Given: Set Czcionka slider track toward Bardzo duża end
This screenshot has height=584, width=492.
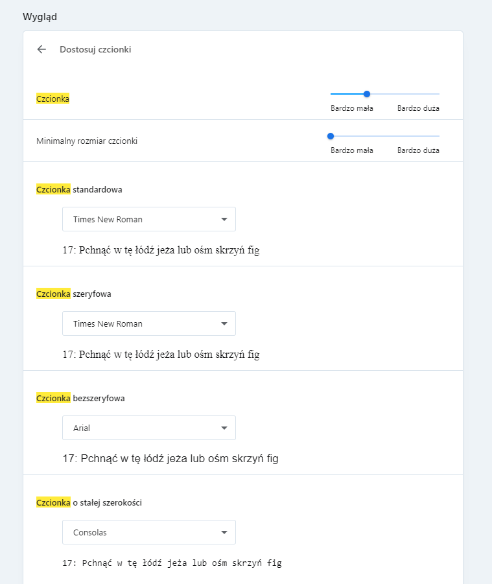Looking at the screenshot, I should pyautogui.click(x=428, y=94).
